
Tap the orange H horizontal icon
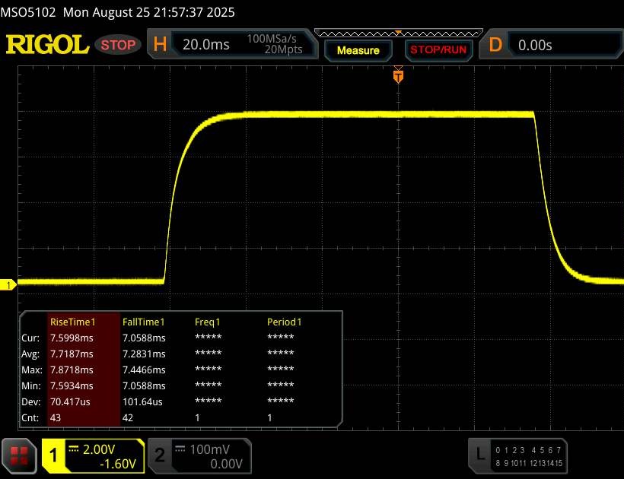(x=160, y=45)
